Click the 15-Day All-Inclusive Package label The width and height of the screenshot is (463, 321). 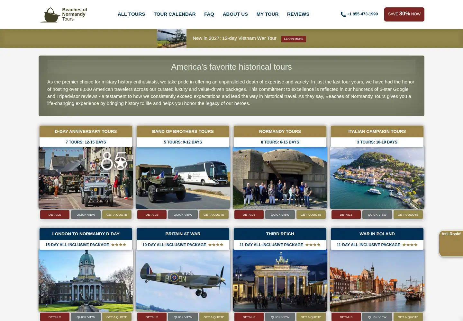(x=77, y=245)
